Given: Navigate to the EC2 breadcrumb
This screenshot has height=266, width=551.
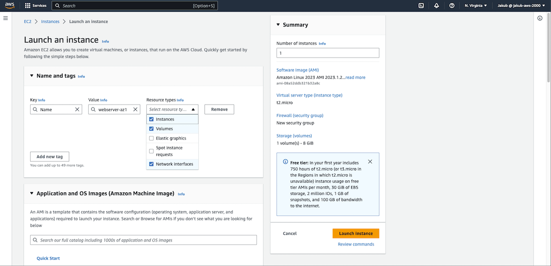Looking at the screenshot, I should point(28,21).
